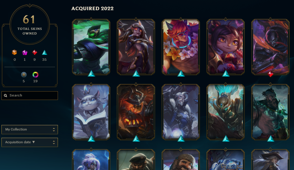Click the rainbow chroma ring icon
The width and height of the screenshot is (294, 170).
click(36, 75)
